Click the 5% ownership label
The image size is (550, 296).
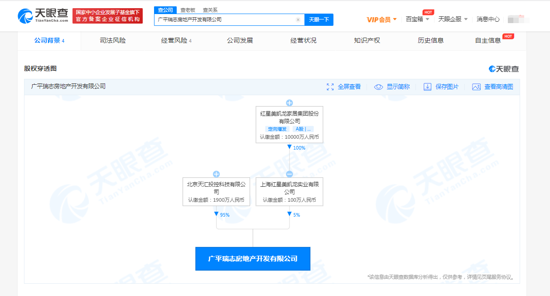point(297,215)
